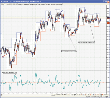Screen dimensions: 110x98
Task: Expand the GBP/JPY symbol dropdown
Action: [58, 95]
